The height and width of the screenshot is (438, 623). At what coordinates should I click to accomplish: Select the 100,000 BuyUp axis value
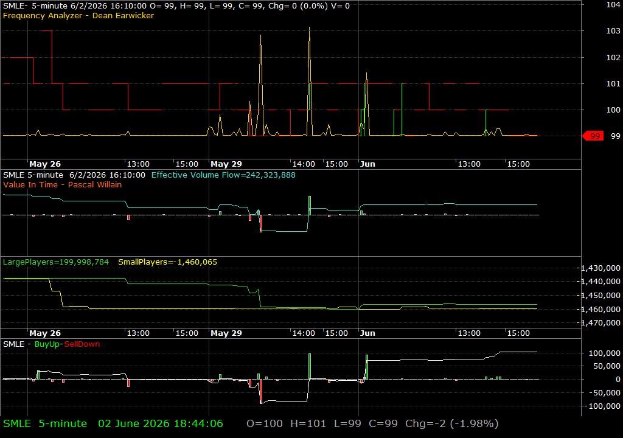604,353
